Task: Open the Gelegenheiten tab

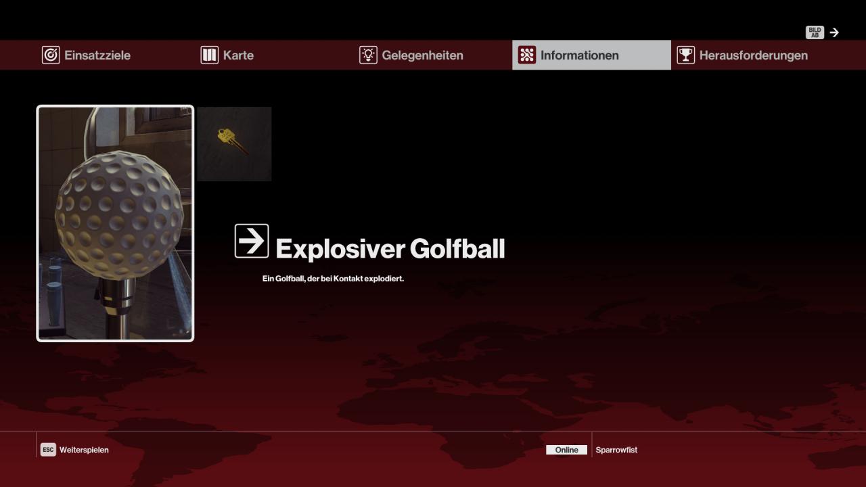Action: point(433,55)
